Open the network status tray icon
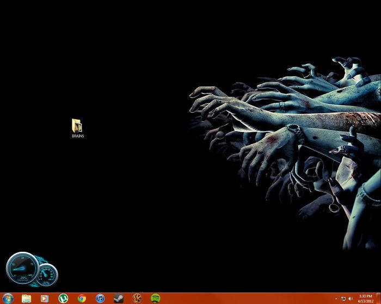 (343, 299)
